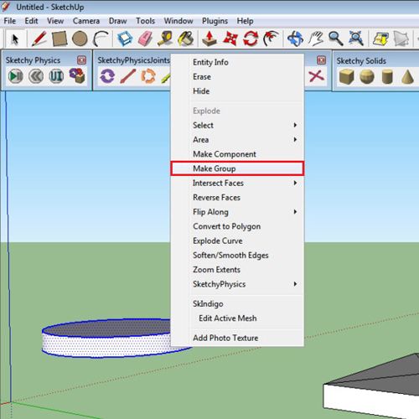The height and width of the screenshot is (419, 419).
Task: Start Sketchy Physics play/pause simulation
Action: coord(15,76)
